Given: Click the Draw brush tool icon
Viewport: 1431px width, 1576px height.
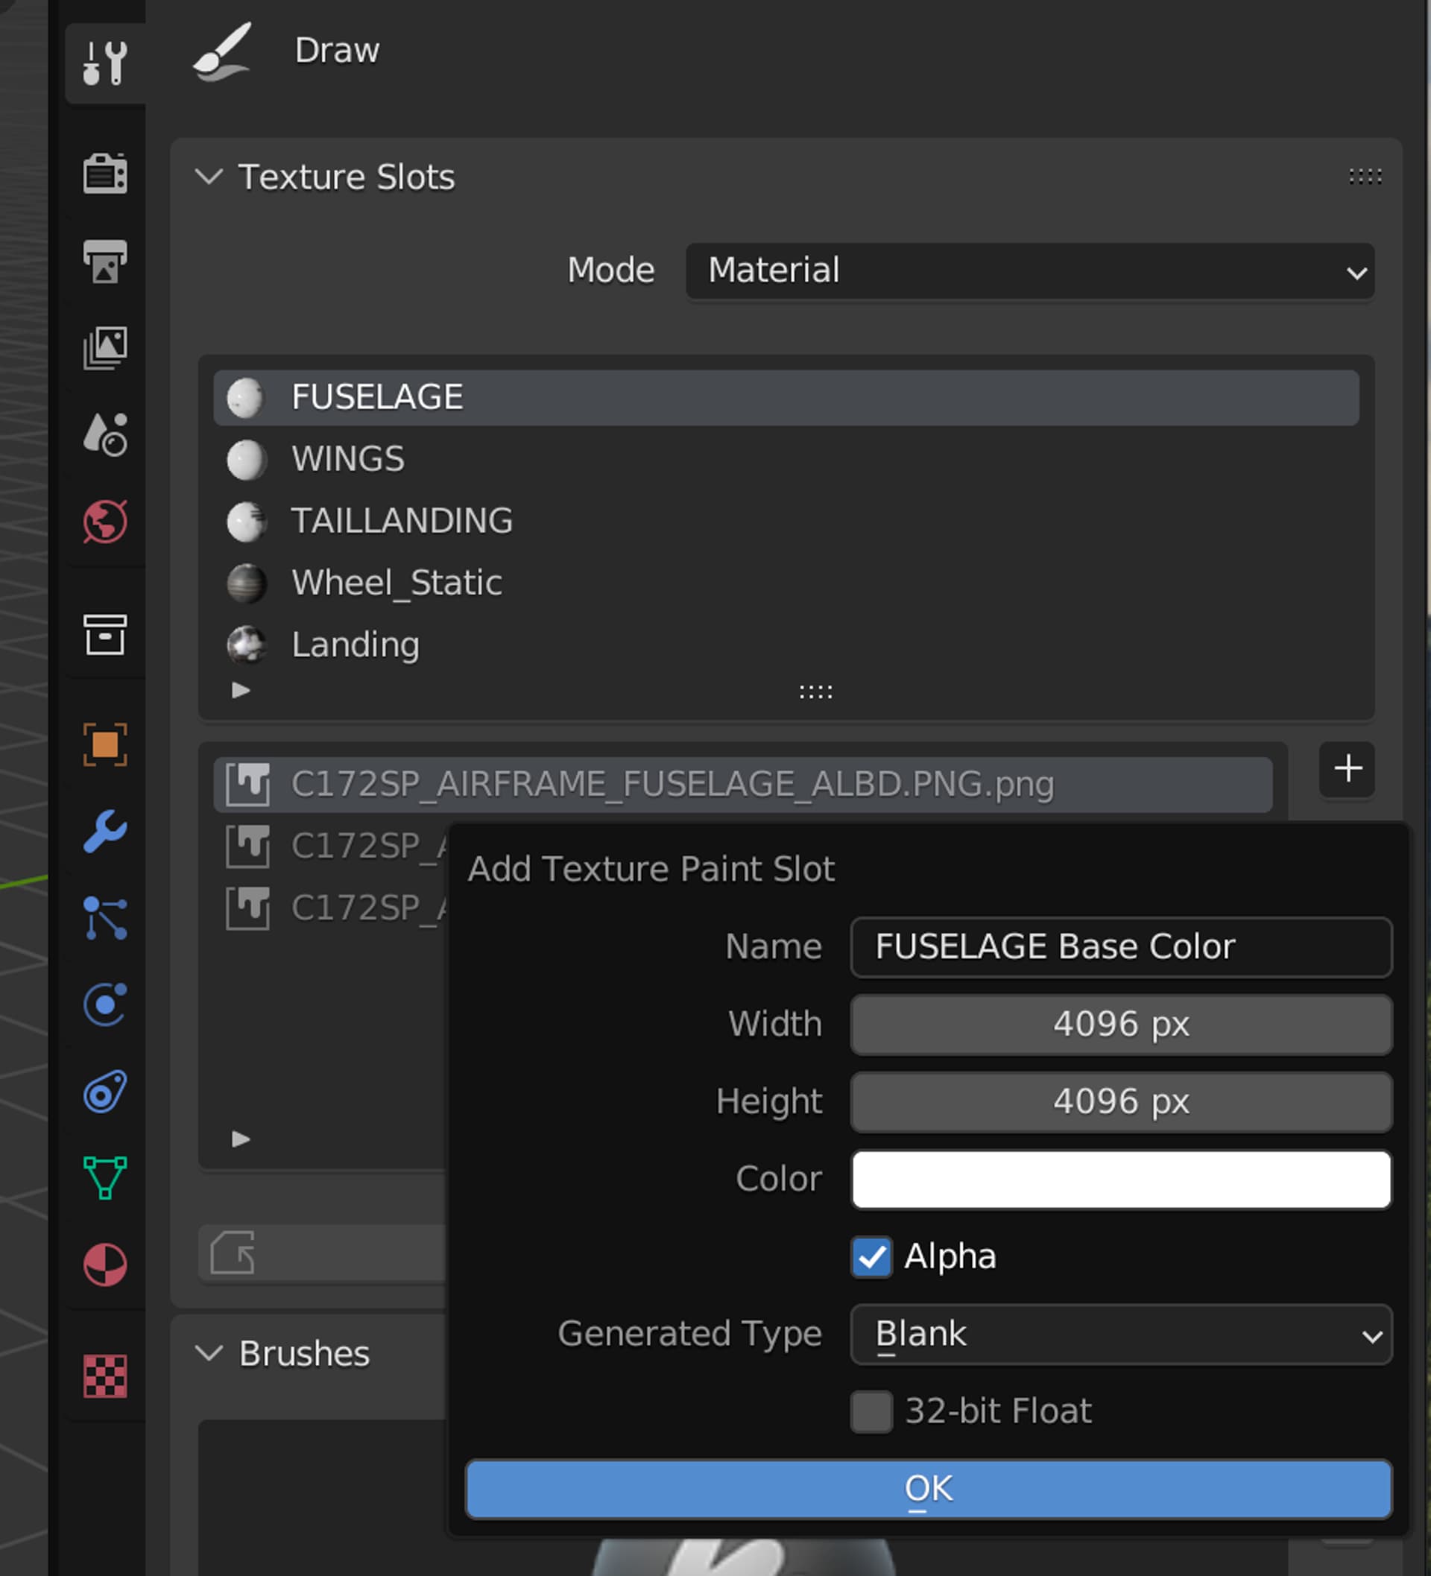Looking at the screenshot, I should (223, 51).
